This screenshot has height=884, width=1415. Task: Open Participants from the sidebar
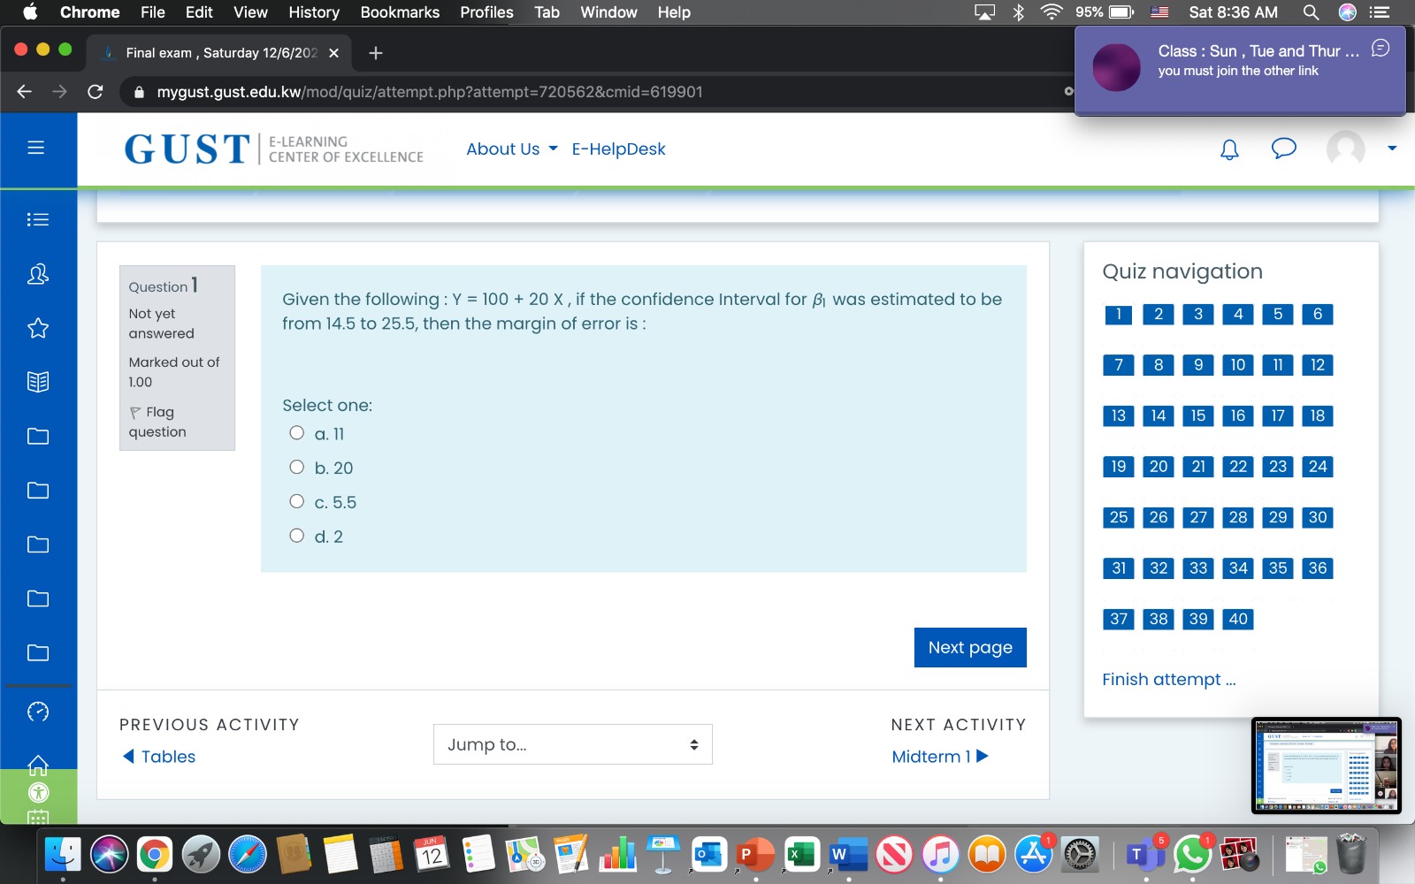[36, 274]
